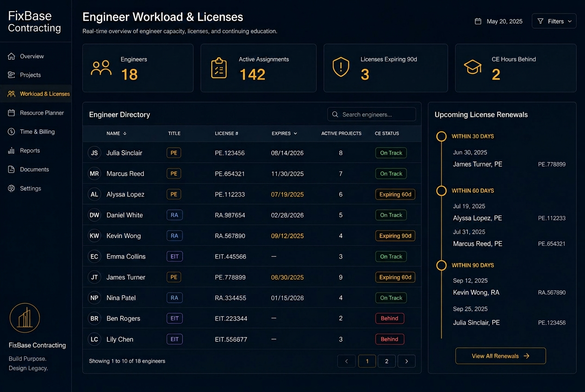The width and height of the screenshot is (585, 392).
Task: Select page 1 in pagination
Action: tap(367, 361)
